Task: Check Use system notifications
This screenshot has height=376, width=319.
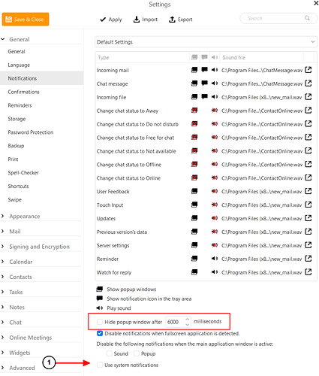Action: point(100,365)
